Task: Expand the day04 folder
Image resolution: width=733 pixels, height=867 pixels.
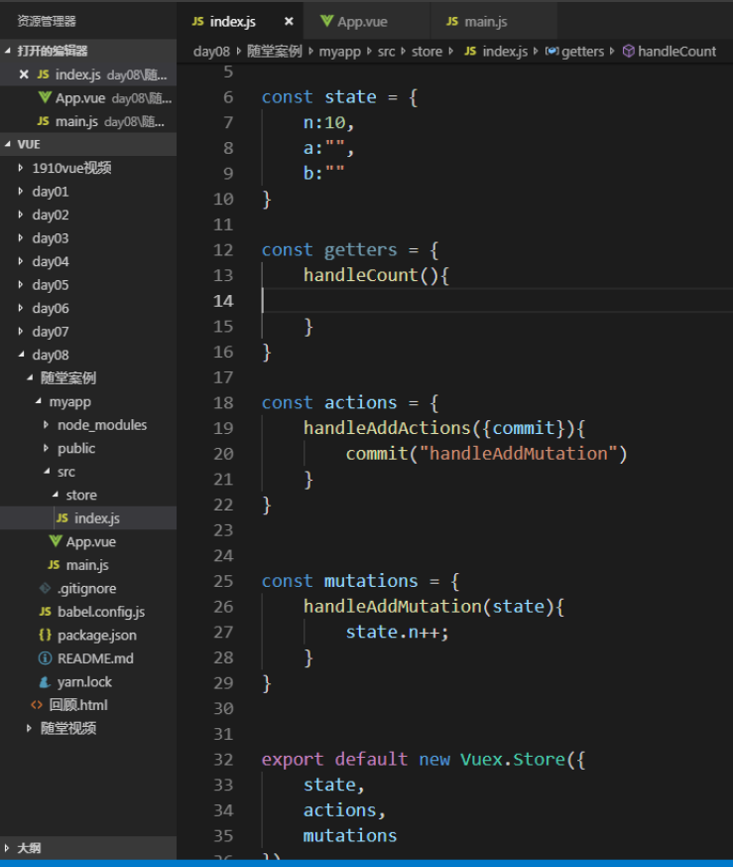Action: tap(88, 261)
